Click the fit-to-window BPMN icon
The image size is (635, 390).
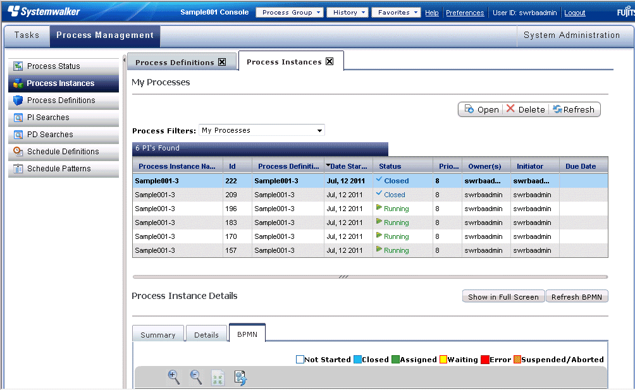[x=218, y=378]
